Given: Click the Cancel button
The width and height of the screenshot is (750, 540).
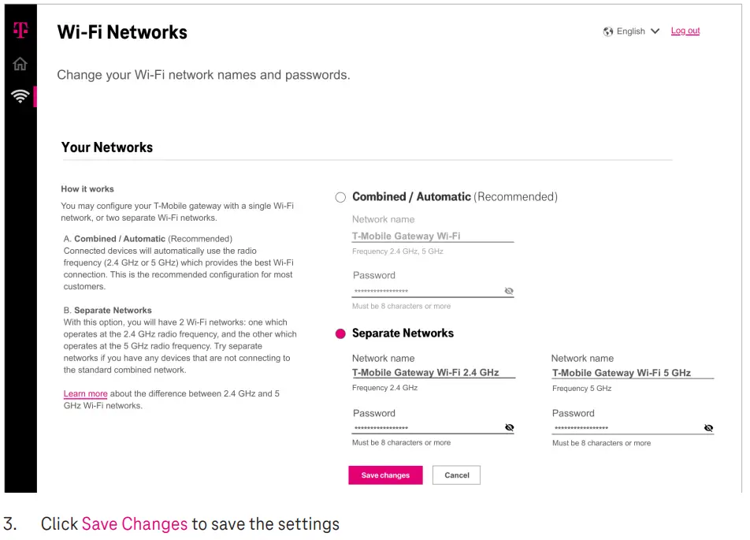Looking at the screenshot, I should (456, 475).
